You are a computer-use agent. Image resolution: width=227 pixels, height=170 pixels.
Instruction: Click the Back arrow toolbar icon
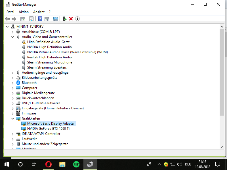pyautogui.click(x=7, y=19)
